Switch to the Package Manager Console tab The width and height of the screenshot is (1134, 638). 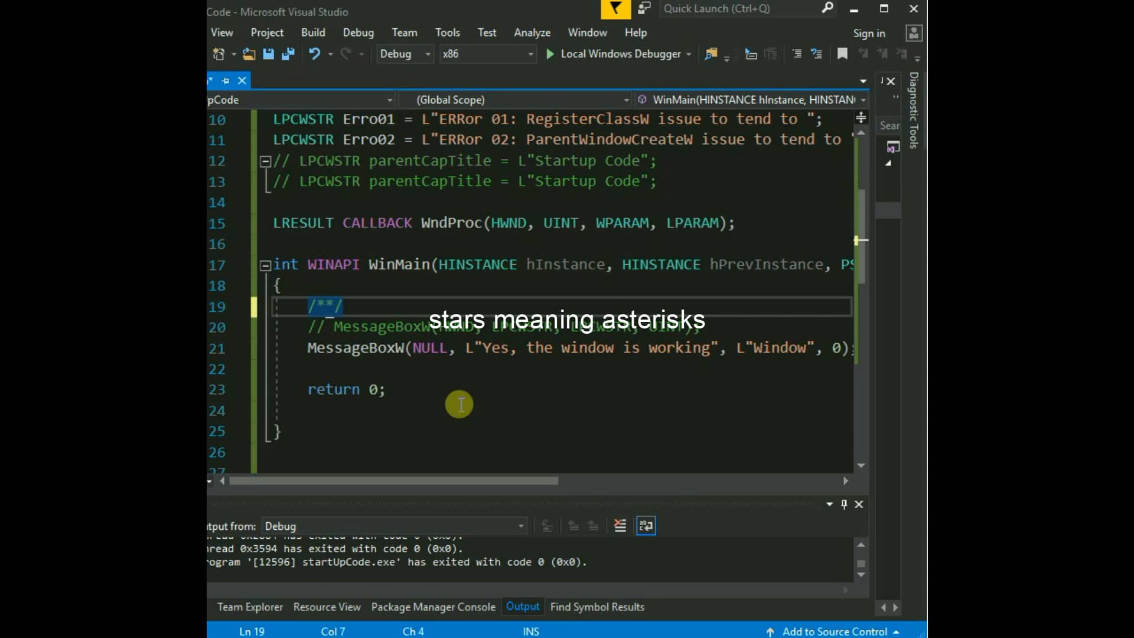(x=433, y=607)
